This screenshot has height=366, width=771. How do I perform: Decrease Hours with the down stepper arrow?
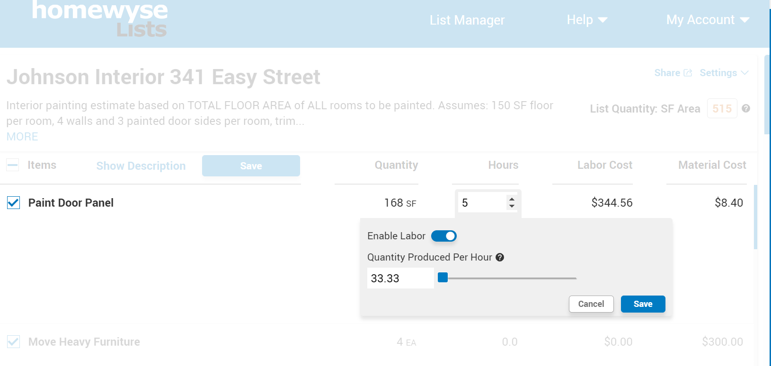point(512,206)
